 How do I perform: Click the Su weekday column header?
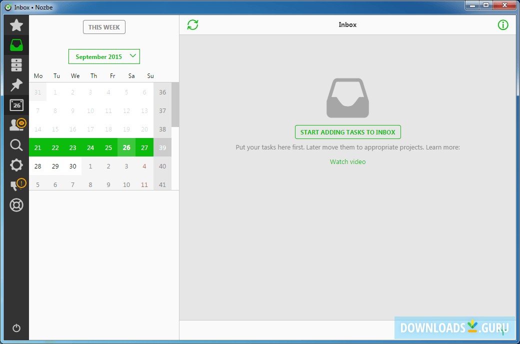pyautogui.click(x=150, y=76)
